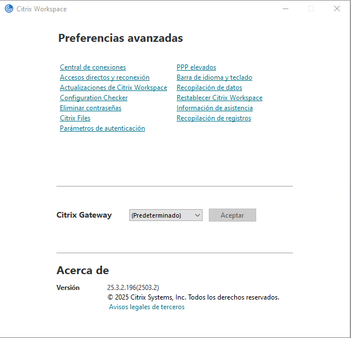
Task: Open Avisos legales de terceros link
Action: [147, 307]
